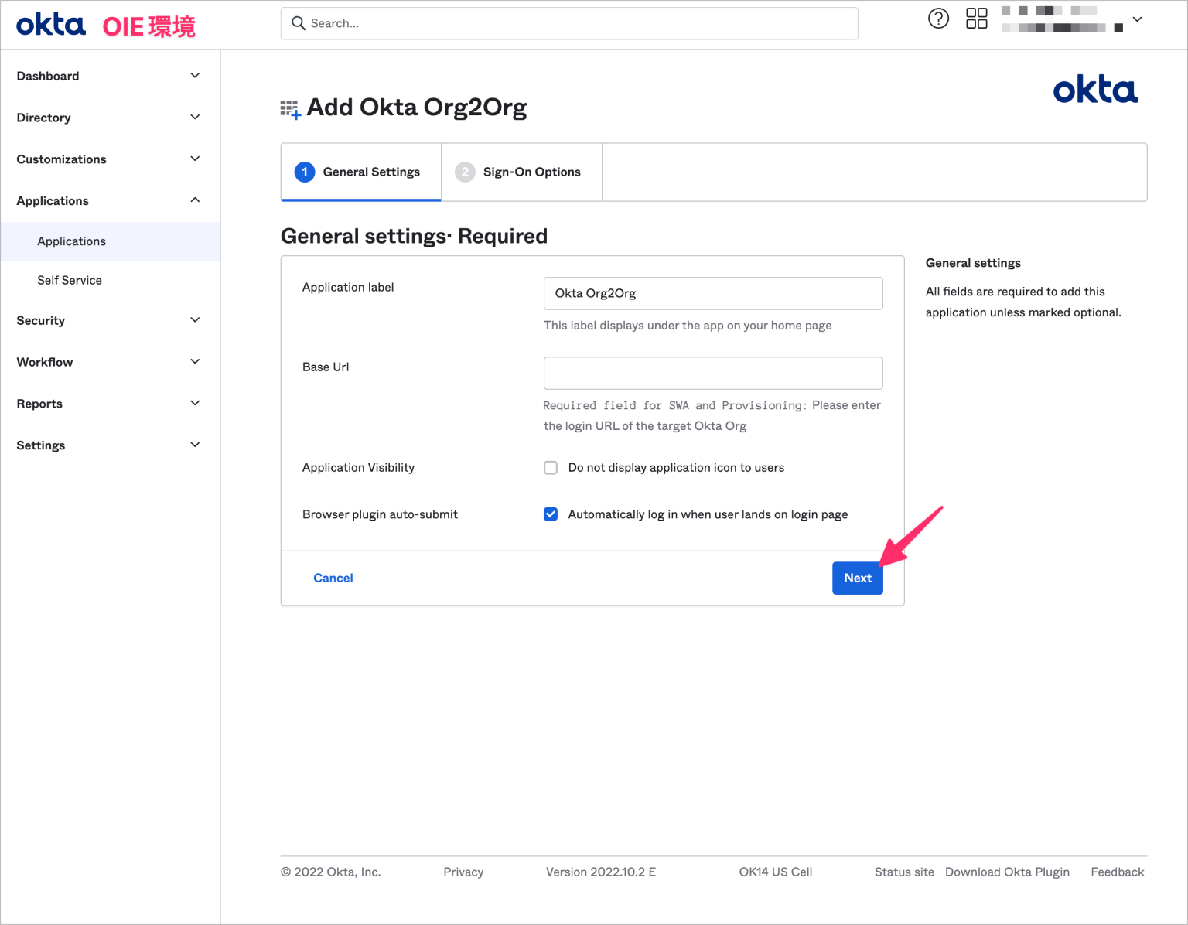Select Self Service in the sidebar
Screen dimensions: 1188x925
tap(70, 280)
